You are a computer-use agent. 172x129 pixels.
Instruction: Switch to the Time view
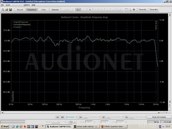43,10
